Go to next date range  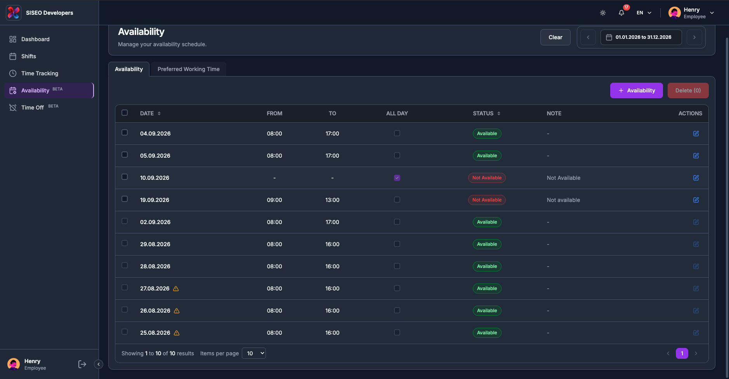(694, 37)
